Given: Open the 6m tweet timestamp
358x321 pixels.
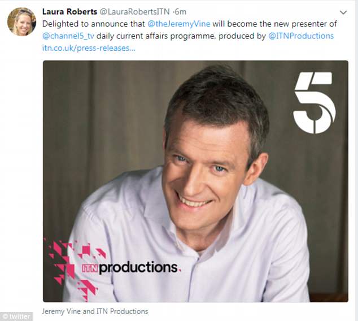Looking at the screenshot, I should (x=180, y=12).
